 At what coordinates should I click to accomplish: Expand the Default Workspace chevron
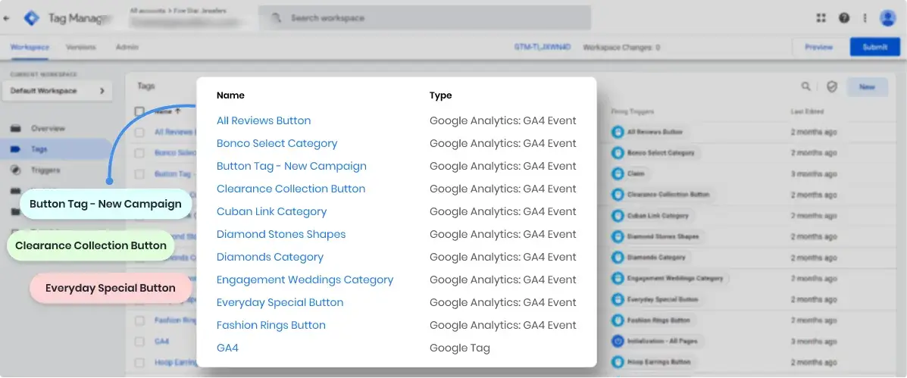(102, 91)
